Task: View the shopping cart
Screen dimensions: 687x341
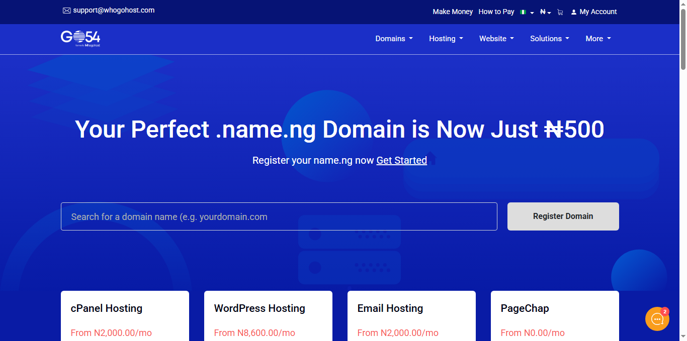Action: pyautogui.click(x=560, y=12)
